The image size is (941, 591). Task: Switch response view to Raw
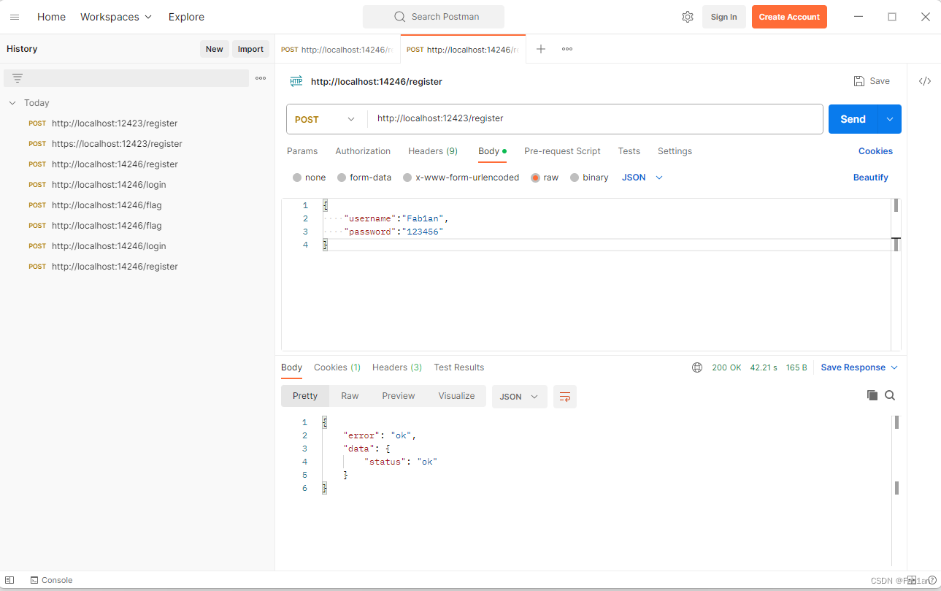pos(350,396)
